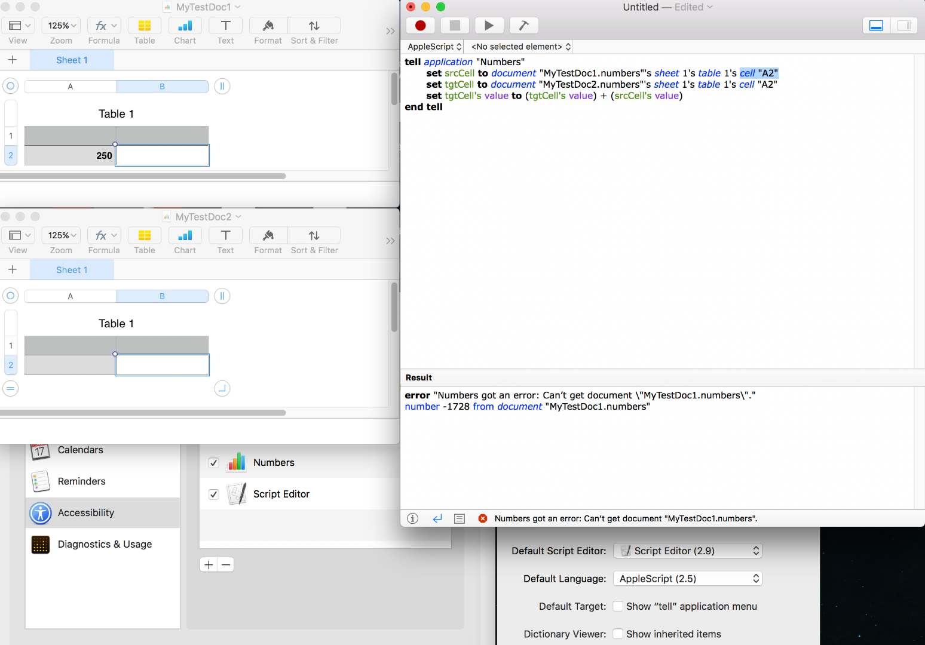Screen dimensions: 925x645
Task: Open the Script Editor info (i) pane
Action: [x=413, y=518]
